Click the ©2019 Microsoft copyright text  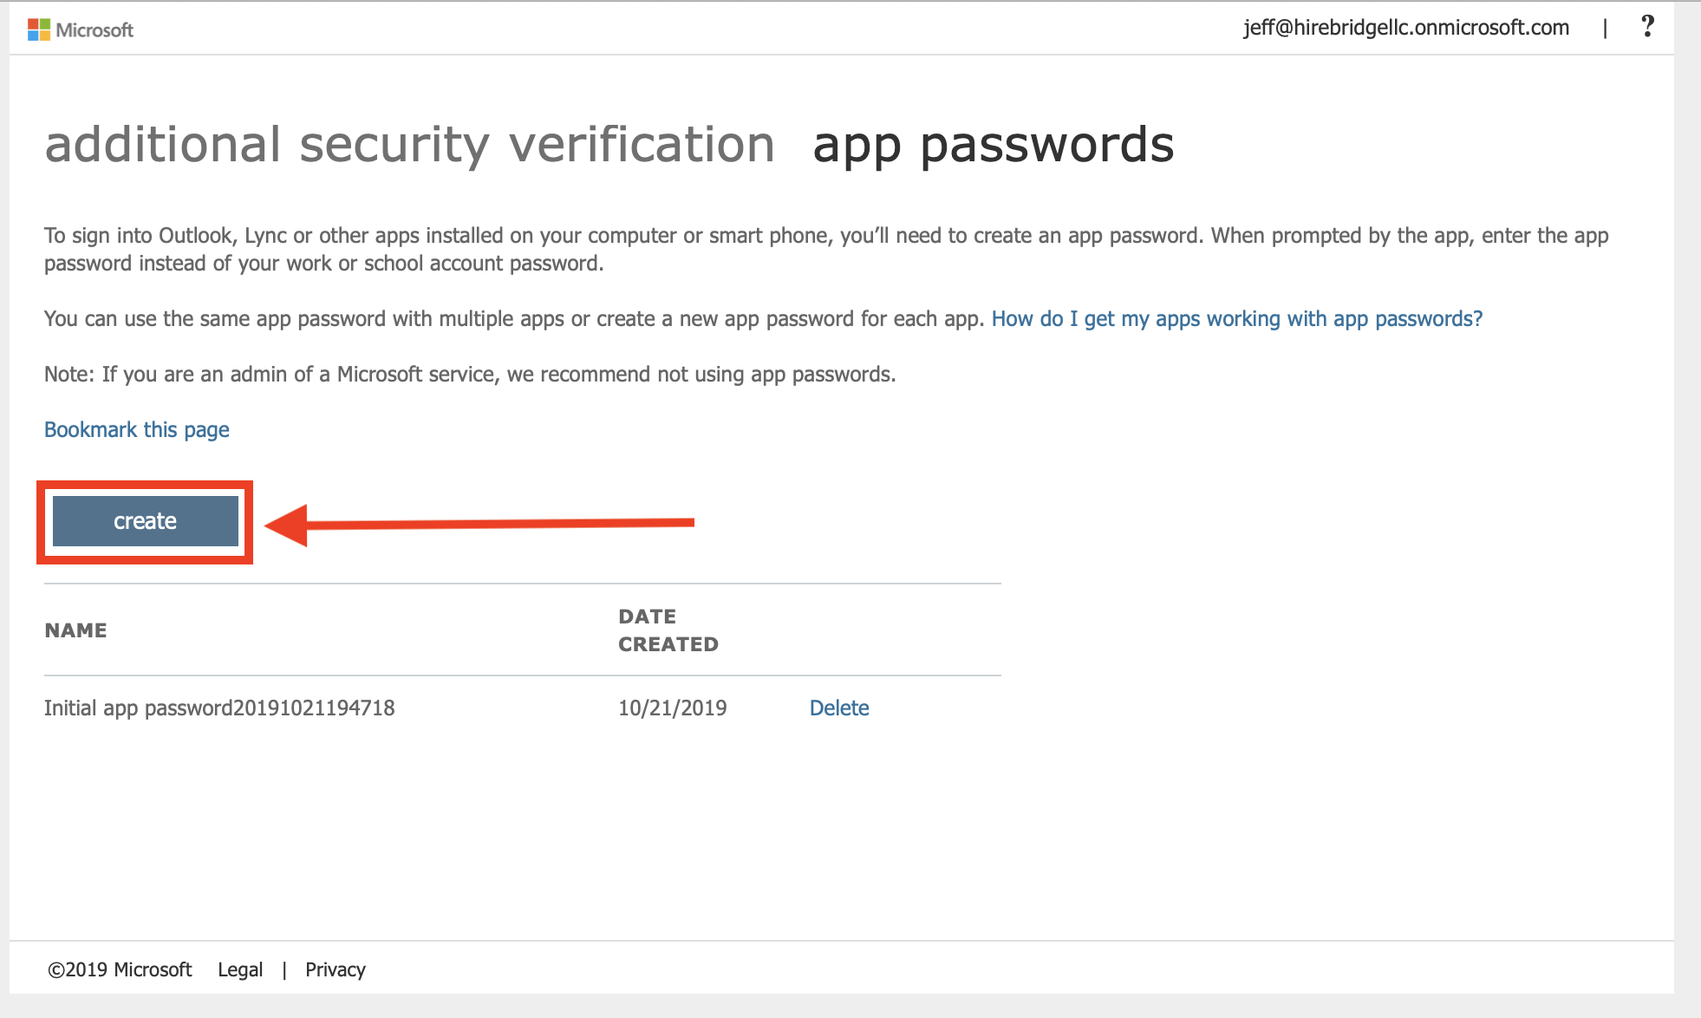point(120,969)
